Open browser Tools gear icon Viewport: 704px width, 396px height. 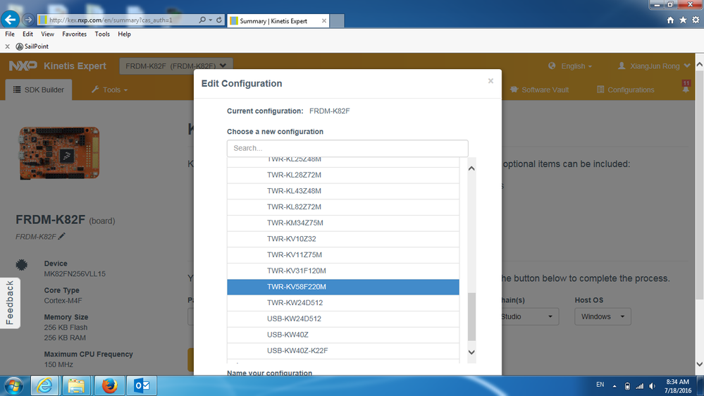696,20
